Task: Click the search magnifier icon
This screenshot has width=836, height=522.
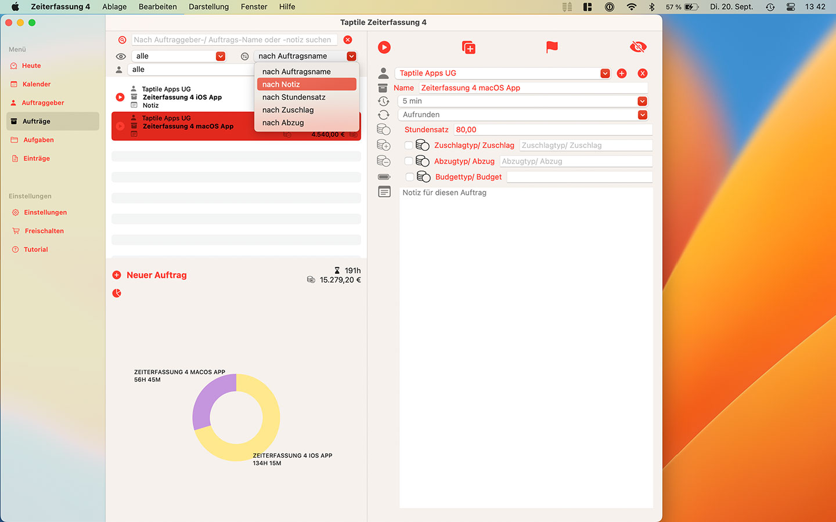Action: pos(122,40)
